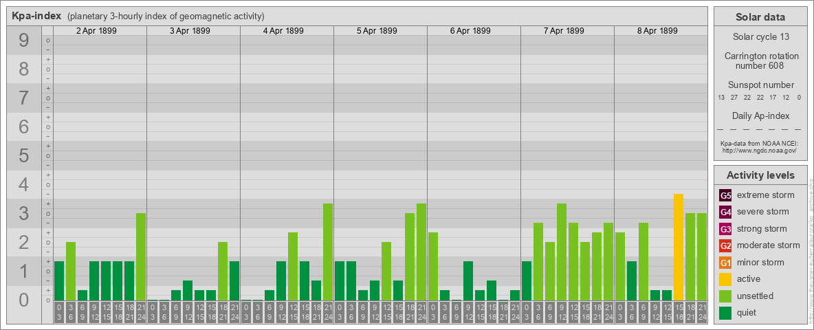Click the Sunspot number label
Viewport: 814px width, 330px height.
[x=760, y=85]
